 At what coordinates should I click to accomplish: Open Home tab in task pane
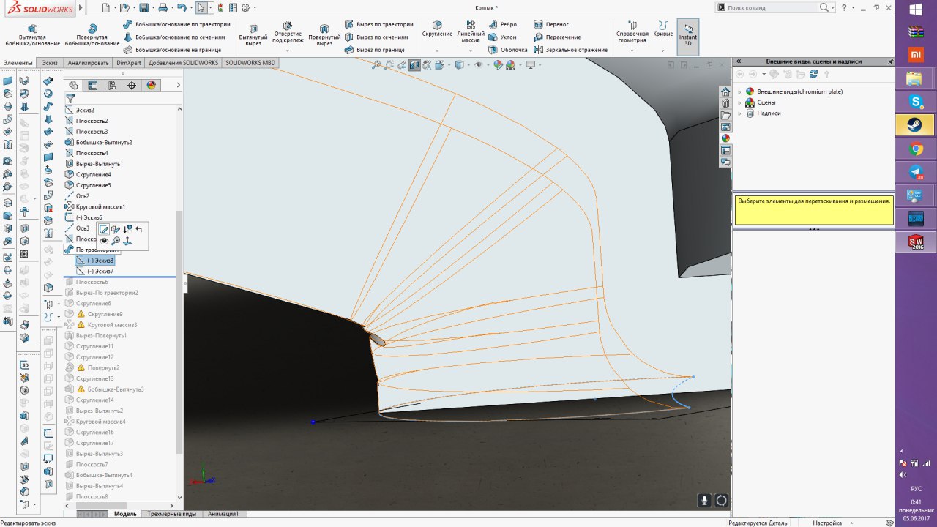[x=725, y=91]
